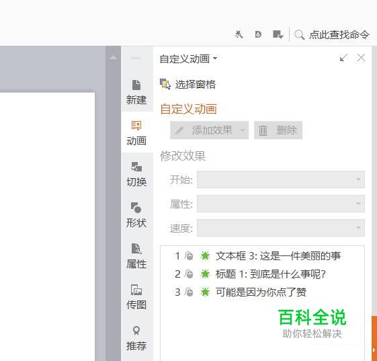
Task: Open the 属性 properties panel
Action: click(x=136, y=256)
